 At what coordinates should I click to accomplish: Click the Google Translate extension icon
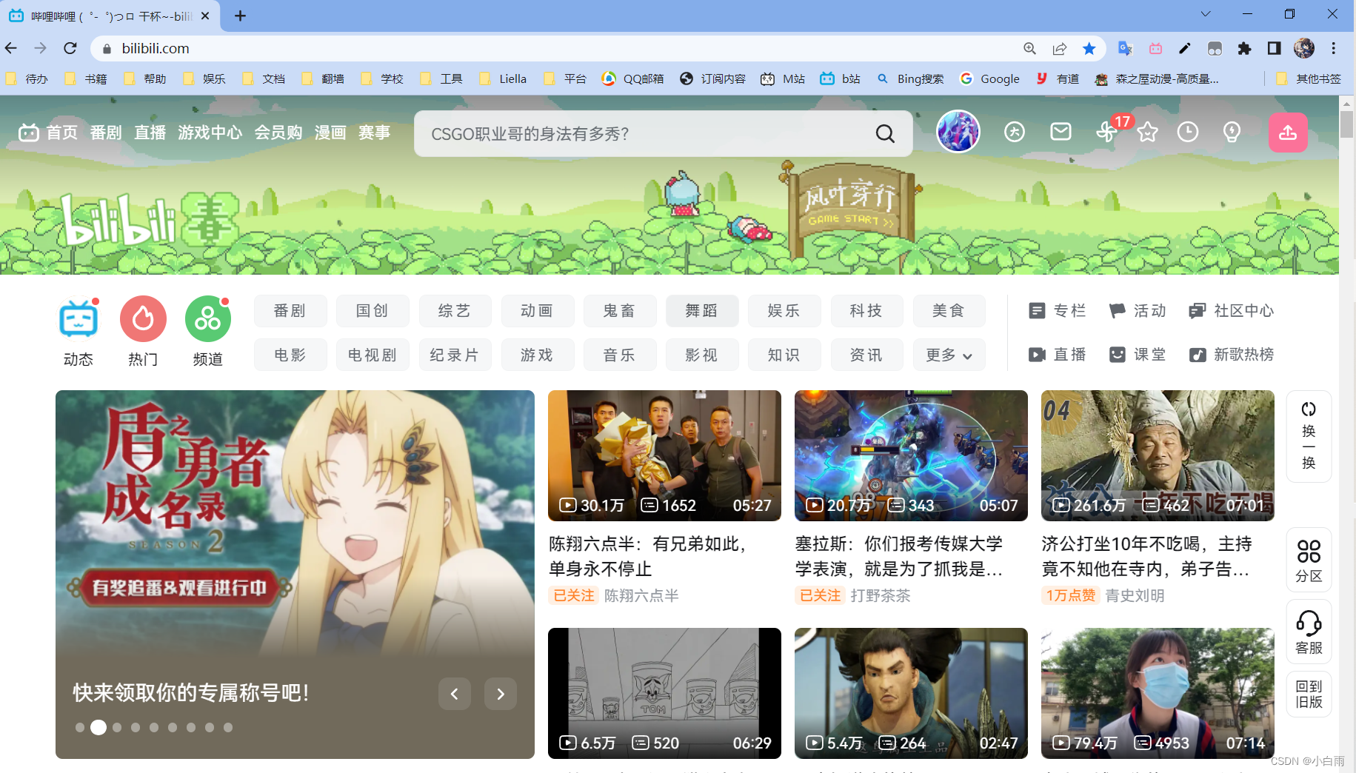1126,48
